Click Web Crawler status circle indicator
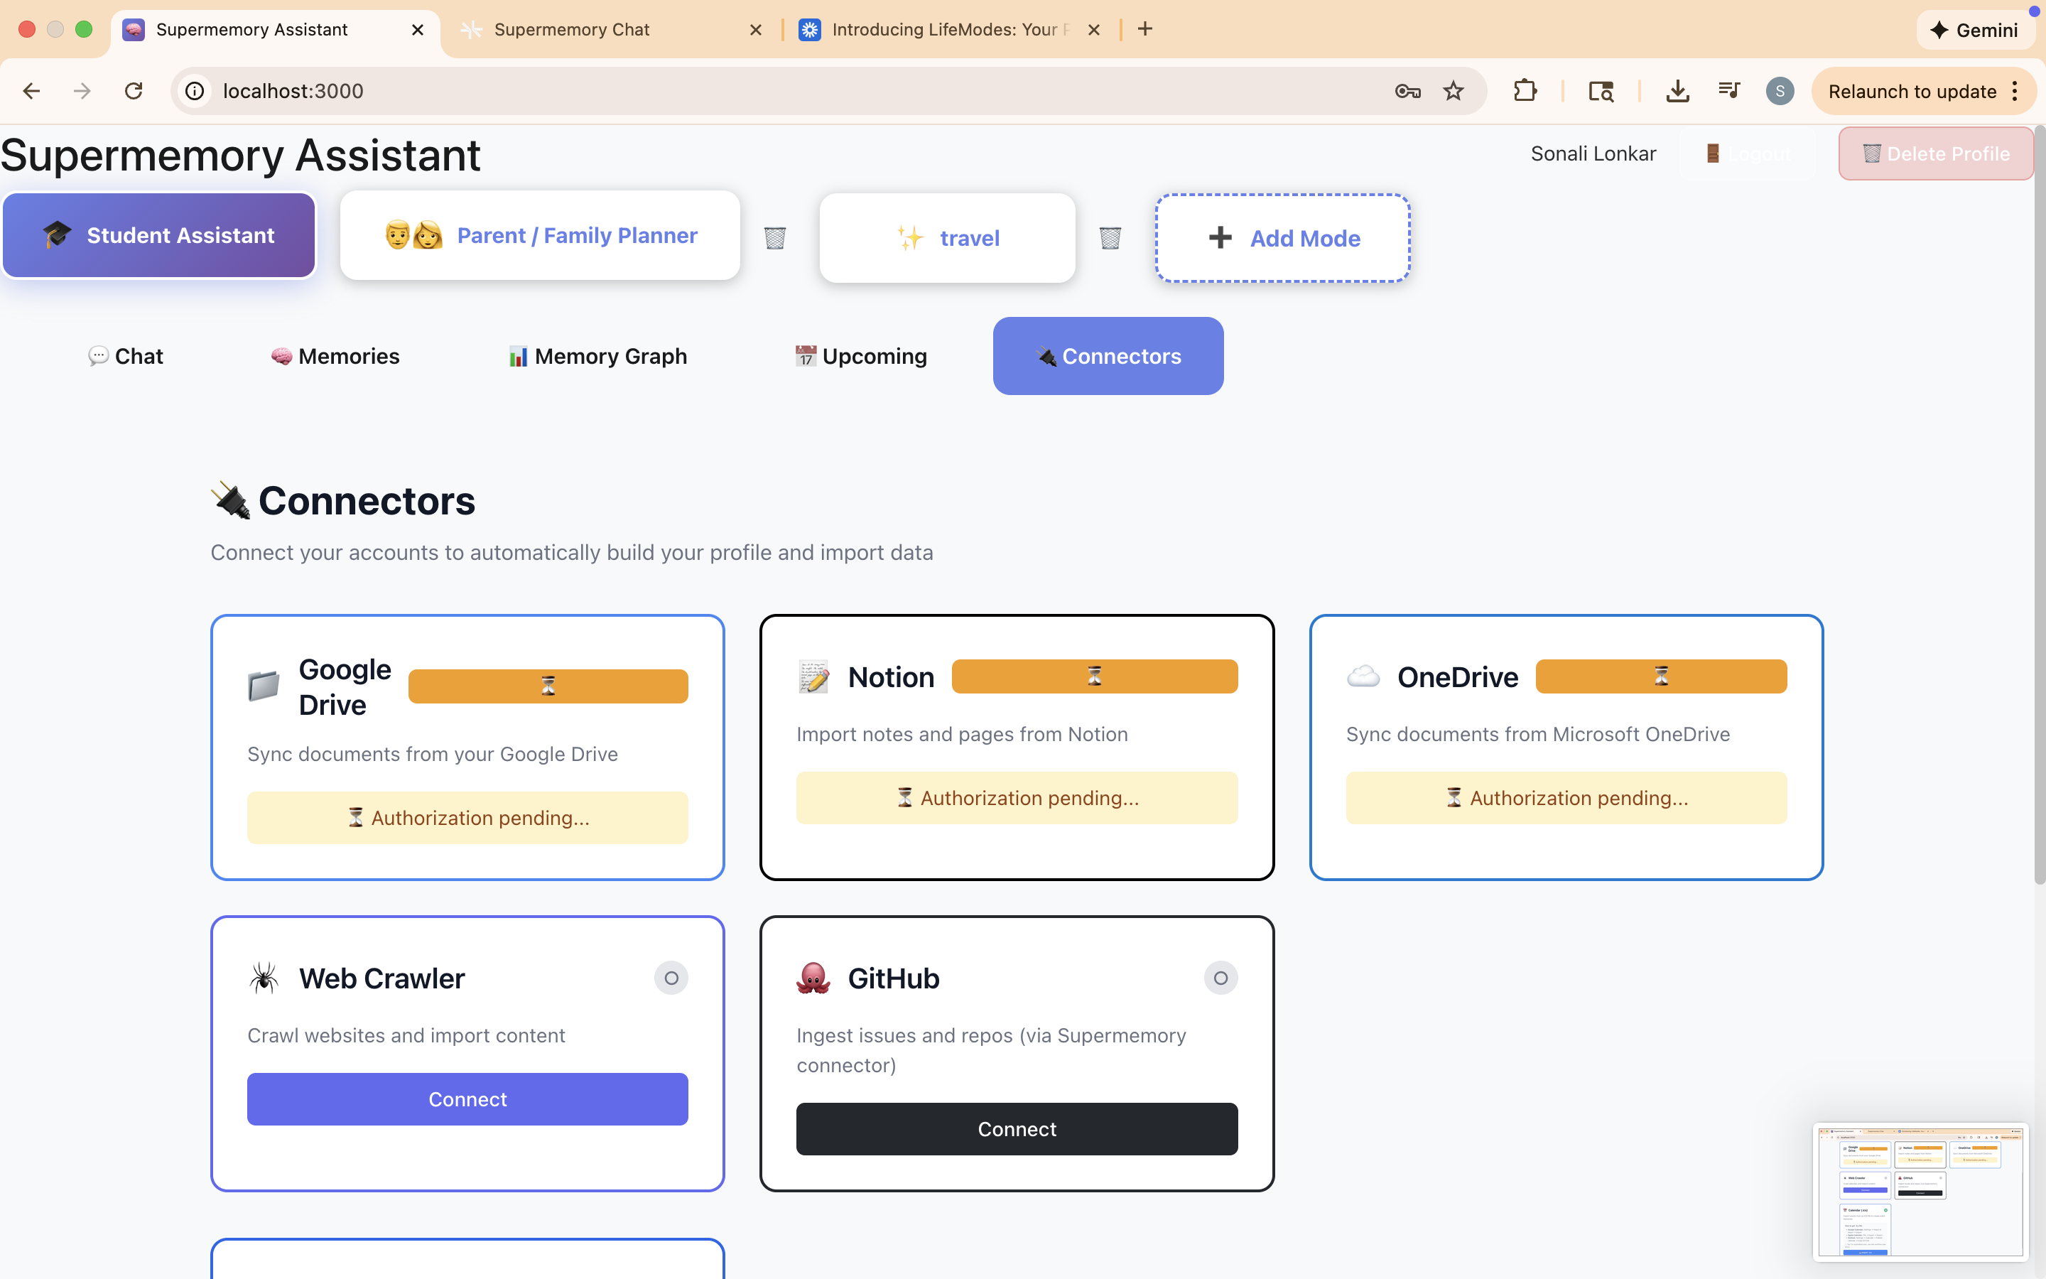This screenshot has width=2046, height=1279. (x=671, y=978)
